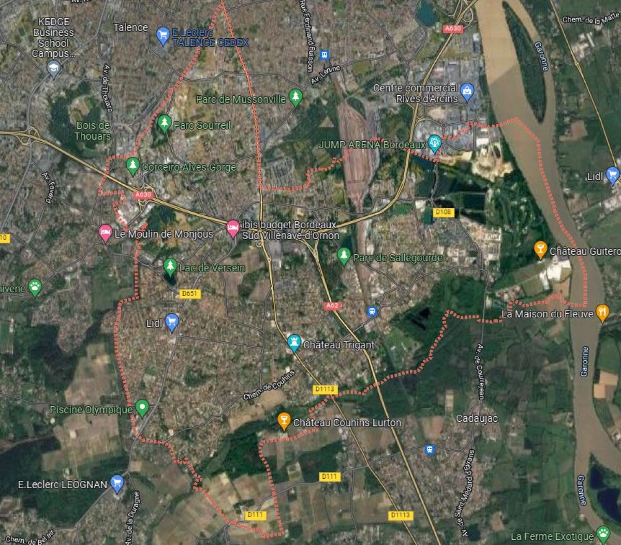Click the E.Leclerc Talence shopping cart pin
The height and width of the screenshot is (545, 621).
[x=163, y=36]
